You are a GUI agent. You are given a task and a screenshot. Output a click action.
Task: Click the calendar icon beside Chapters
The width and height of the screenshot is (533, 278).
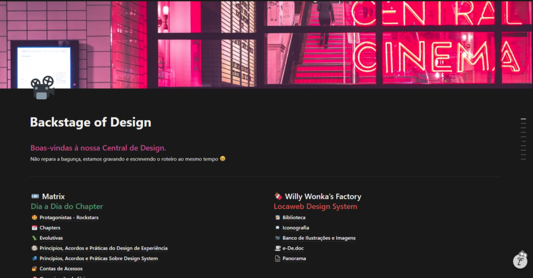(x=34, y=228)
